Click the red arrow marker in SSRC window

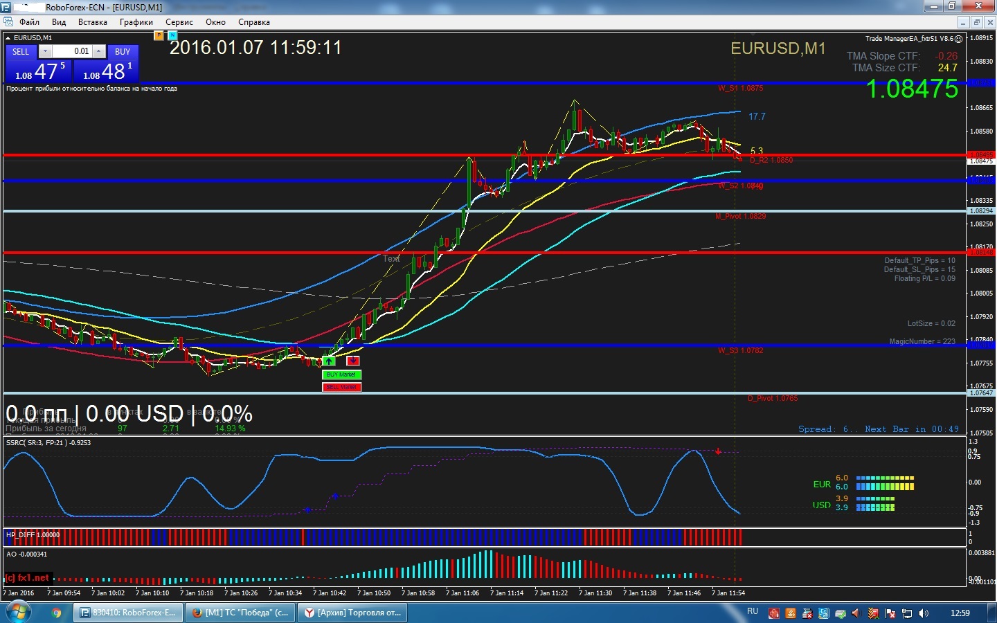pos(719,451)
